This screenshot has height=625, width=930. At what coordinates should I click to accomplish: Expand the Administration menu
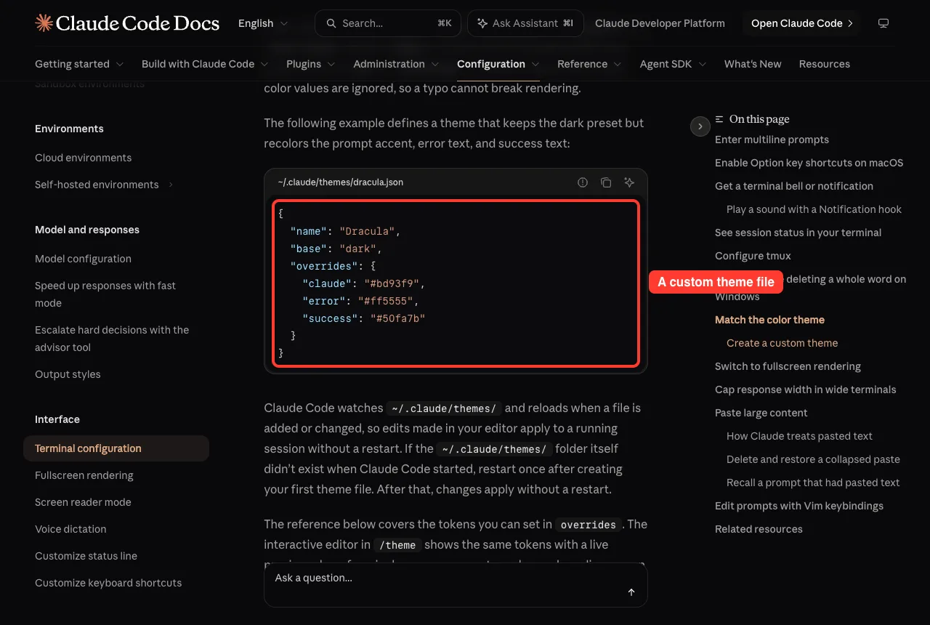[x=396, y=64]
